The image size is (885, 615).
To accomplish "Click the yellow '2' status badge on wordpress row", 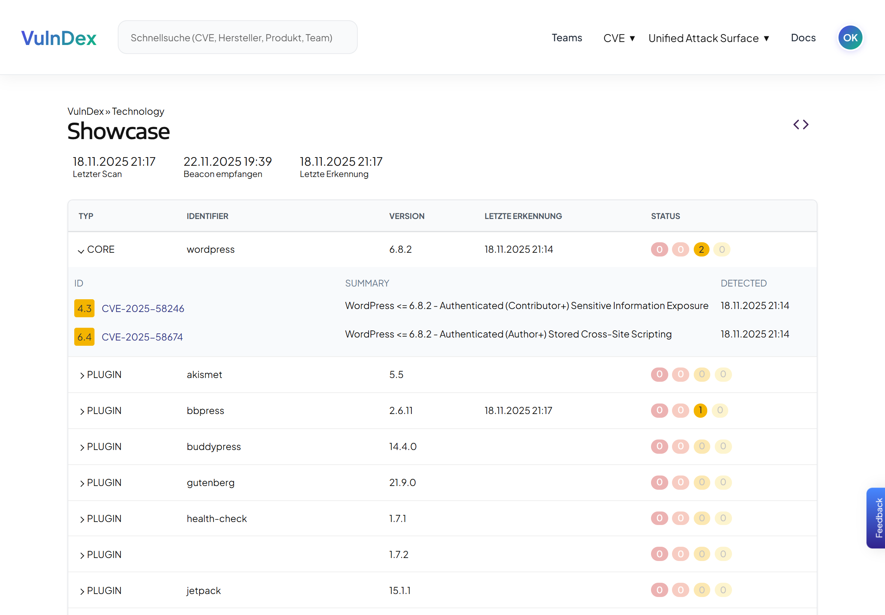I will (x=701, y=249).
